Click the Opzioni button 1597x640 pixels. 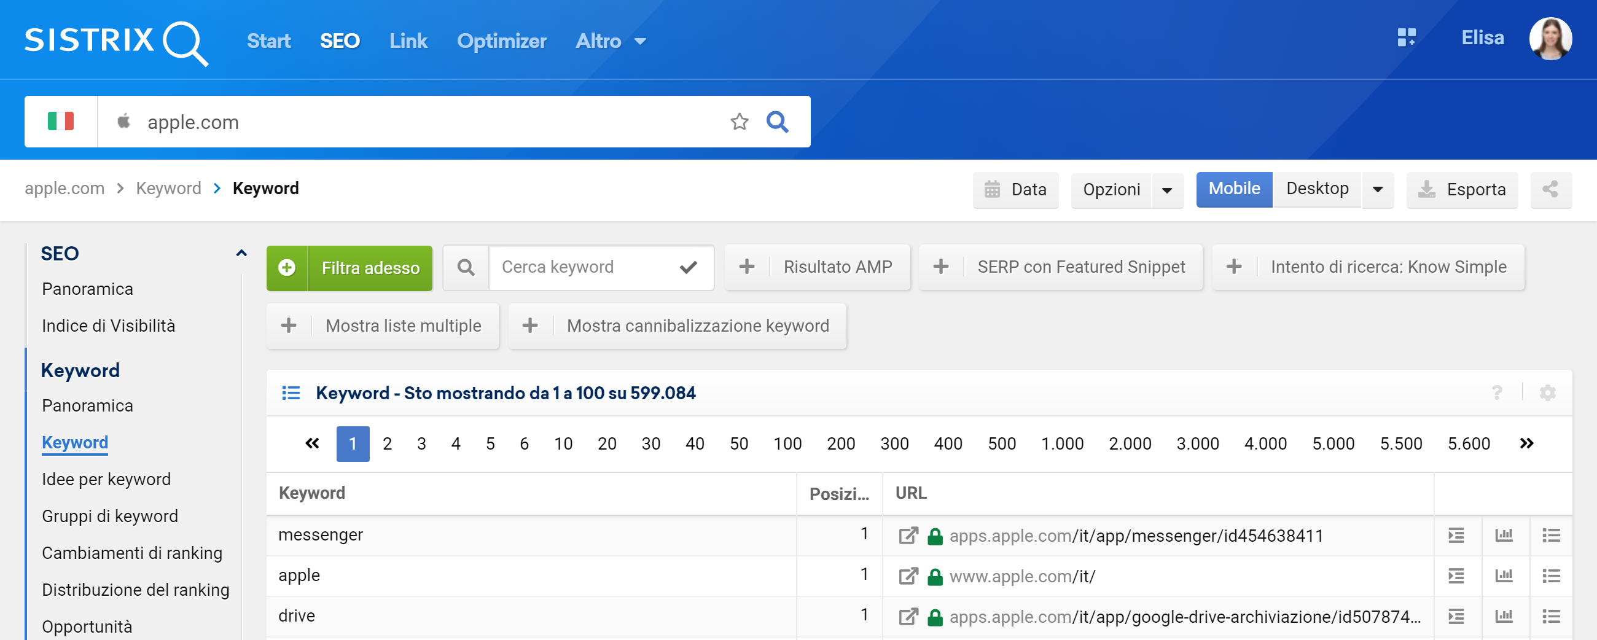pos(1111,190)
